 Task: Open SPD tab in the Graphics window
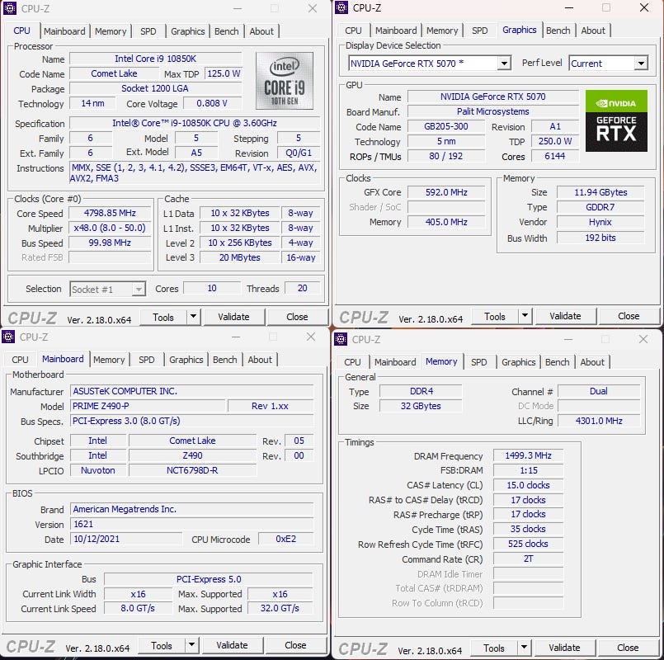tap(480, 31)
